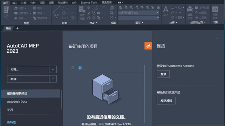225x126 pixels.
Task: Select the Copy tool in 修改 panel
Action: pyautogui.click(x=93, y=13)
